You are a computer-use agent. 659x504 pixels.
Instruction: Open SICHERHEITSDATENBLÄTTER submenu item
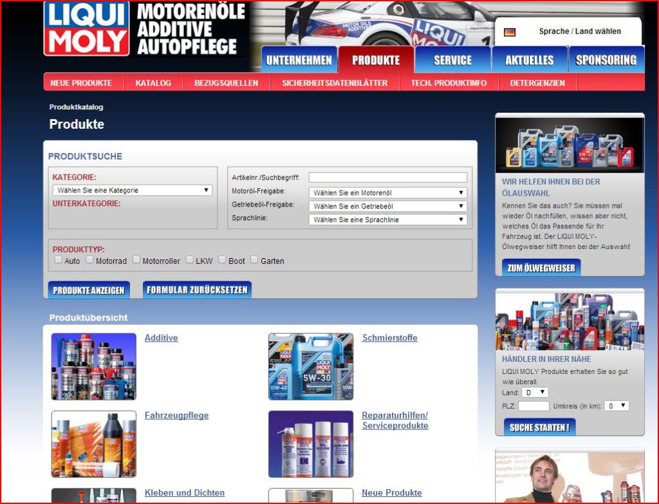(x=335, y=83)
